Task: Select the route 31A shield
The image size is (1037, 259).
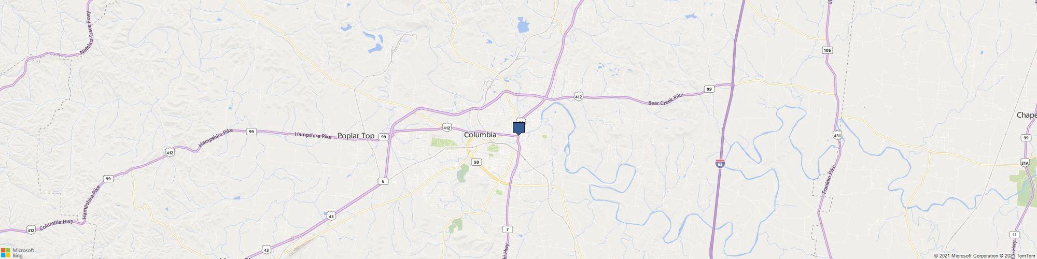Action: tap(1025, 162)
